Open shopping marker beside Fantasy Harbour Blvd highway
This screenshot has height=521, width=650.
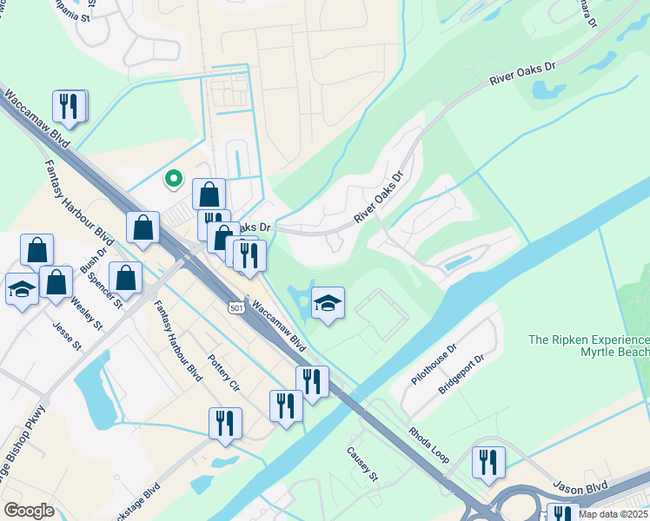[x=143, y=230]
